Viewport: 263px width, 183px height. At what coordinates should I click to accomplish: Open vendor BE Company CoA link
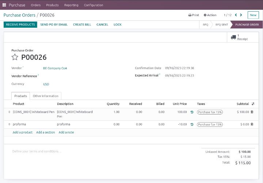click(x=55, y=68)
